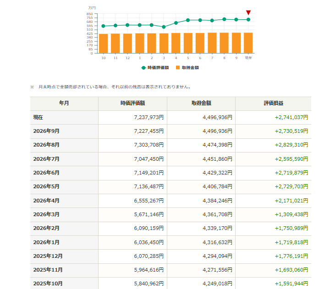Image resolution: width=330 pixels, height=289 pixels.
Task: Select profit +1,591,944円
Action: (x=291, y=284)
